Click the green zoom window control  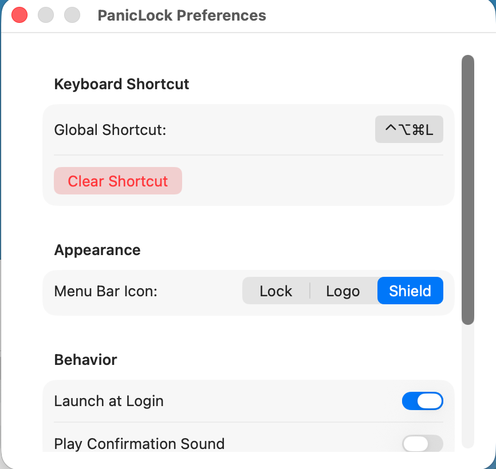(x=72, y=15)
